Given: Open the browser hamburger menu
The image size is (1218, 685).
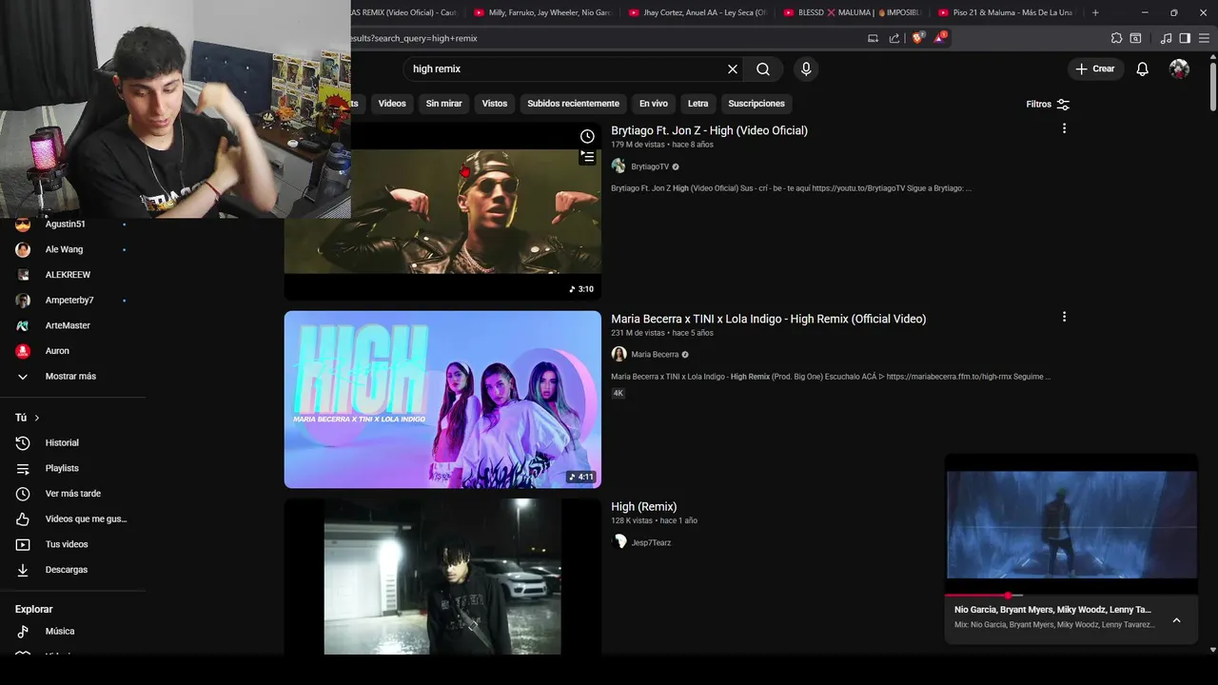Looking at the screenshot, I should pyautogui.click(x=1204, y=38).
